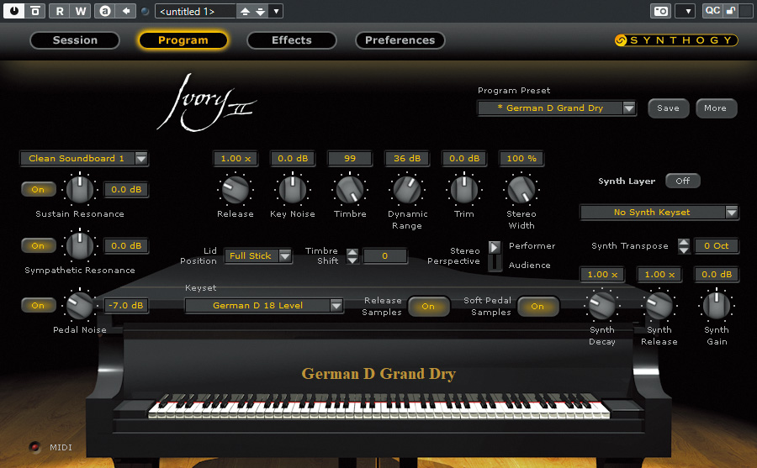Click the Timbre Shift stepper arrows
Image resolution: width=757 pixels, height=468 pixels.
click(353, 255)
